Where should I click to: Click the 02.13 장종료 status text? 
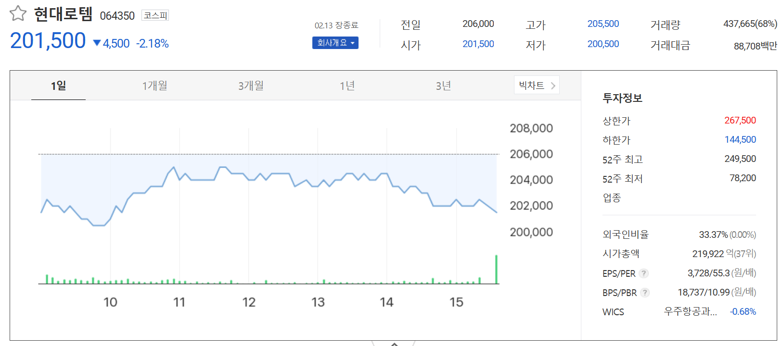tap(336, 25)
